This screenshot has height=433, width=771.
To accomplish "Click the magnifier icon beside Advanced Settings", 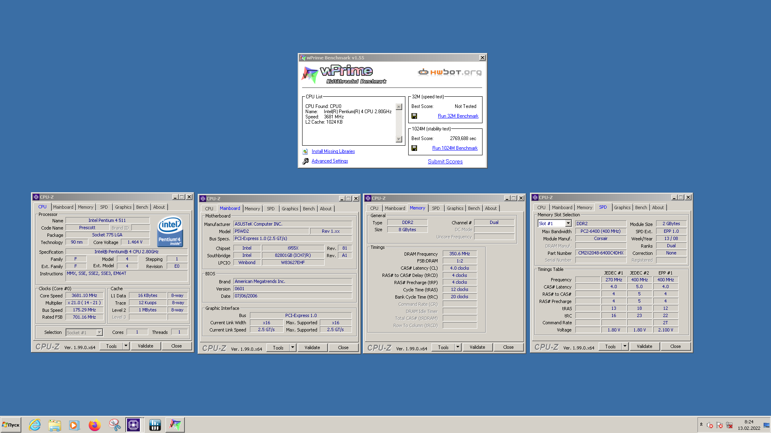I will 305,161.
